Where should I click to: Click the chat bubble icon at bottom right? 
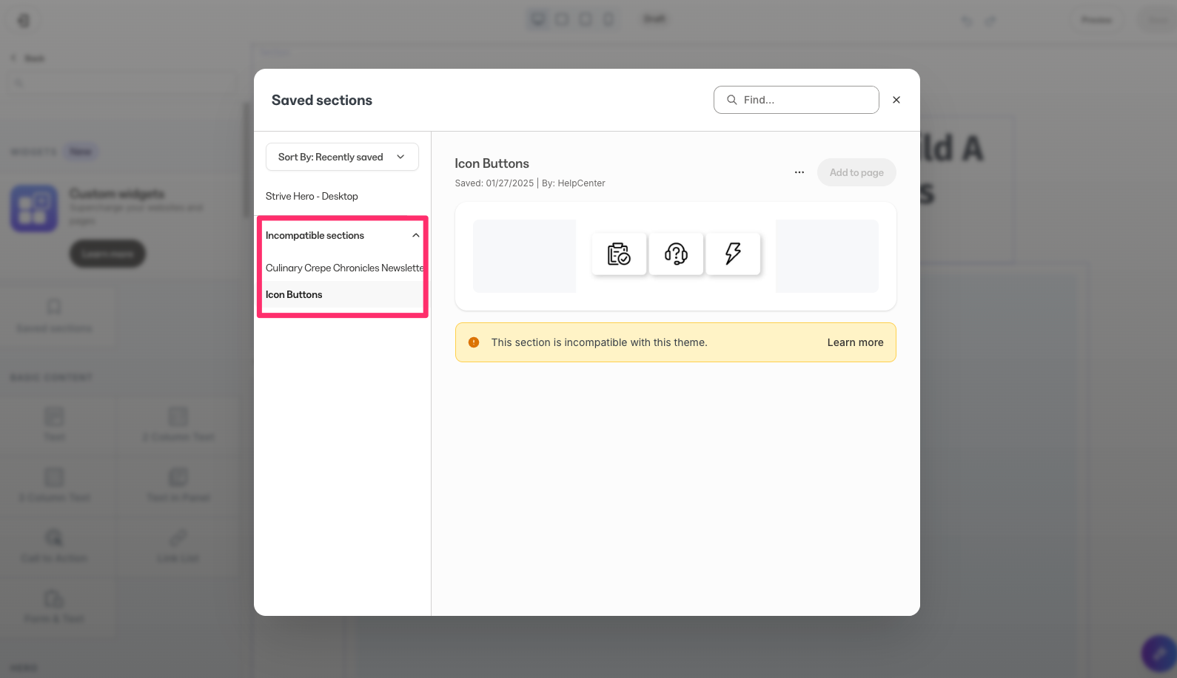pos(1158,653)
